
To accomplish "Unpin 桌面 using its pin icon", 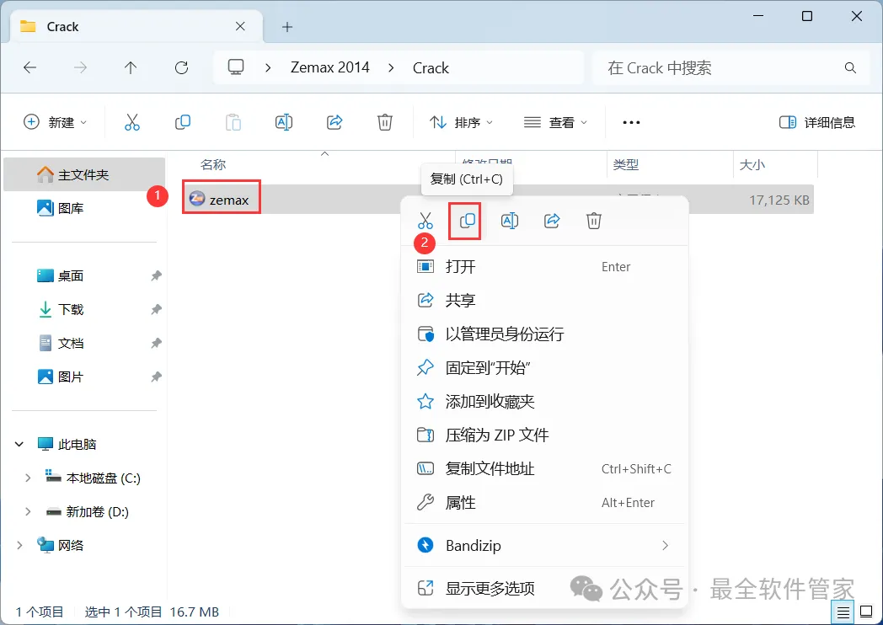I will click(156, 276).
